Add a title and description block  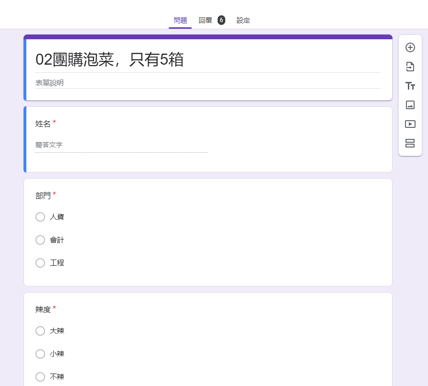(x=410, y=86)
